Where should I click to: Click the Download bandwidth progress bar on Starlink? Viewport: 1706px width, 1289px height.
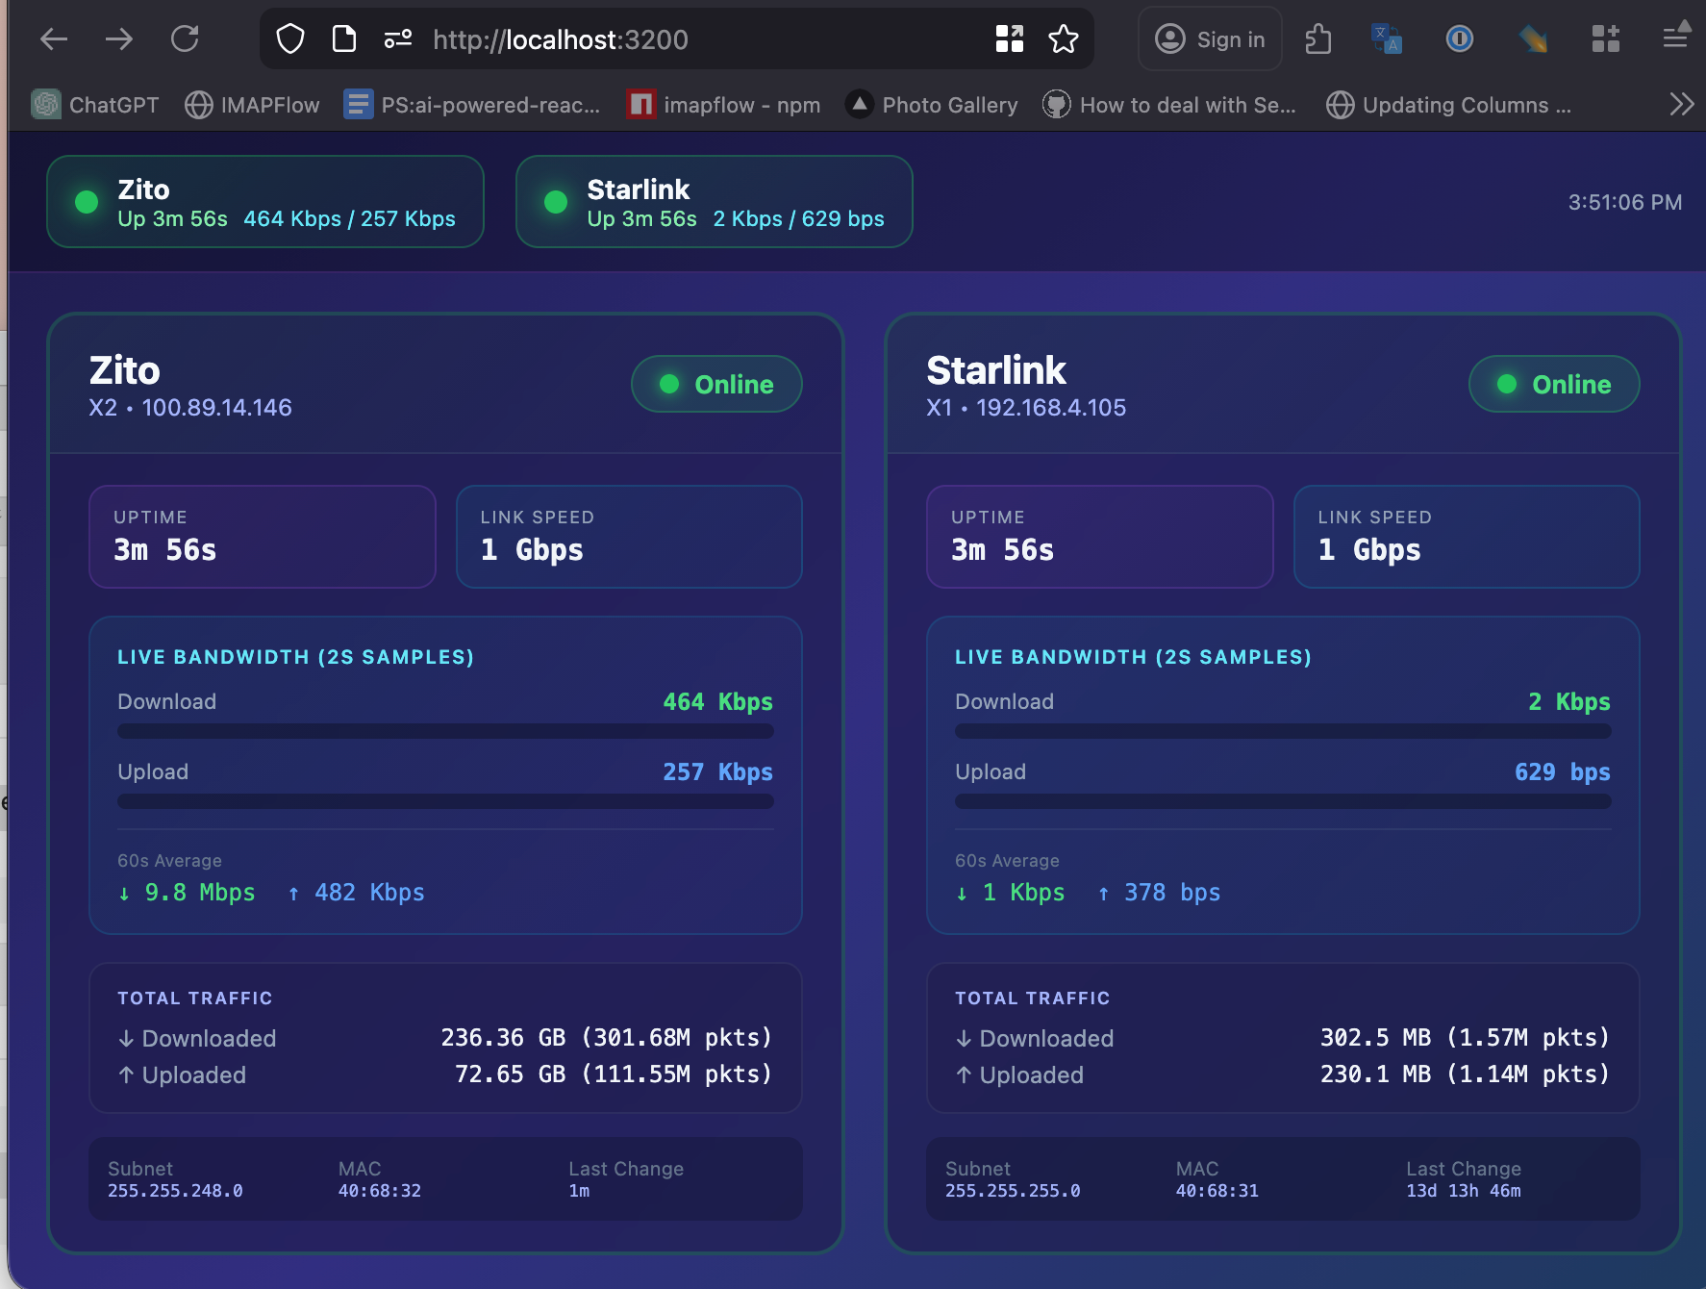pos(1282,731)
